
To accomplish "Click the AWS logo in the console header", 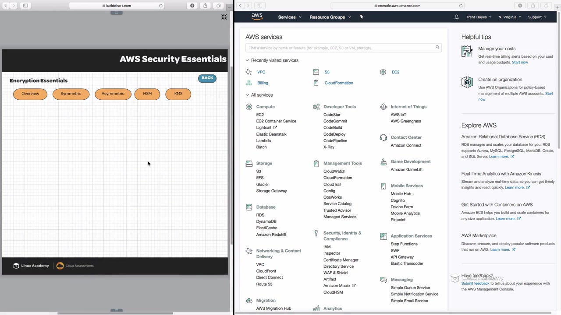I will click(257, 17).
